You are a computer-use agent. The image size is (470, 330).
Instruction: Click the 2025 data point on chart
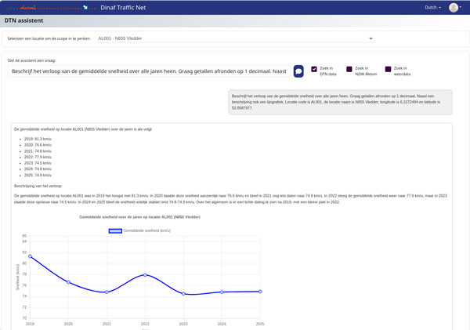pos(260,292)
